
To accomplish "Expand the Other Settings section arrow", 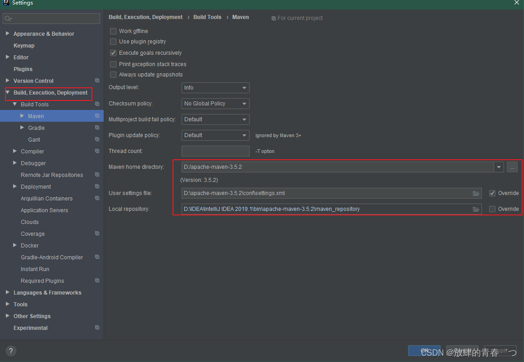I will click(8, 315).
